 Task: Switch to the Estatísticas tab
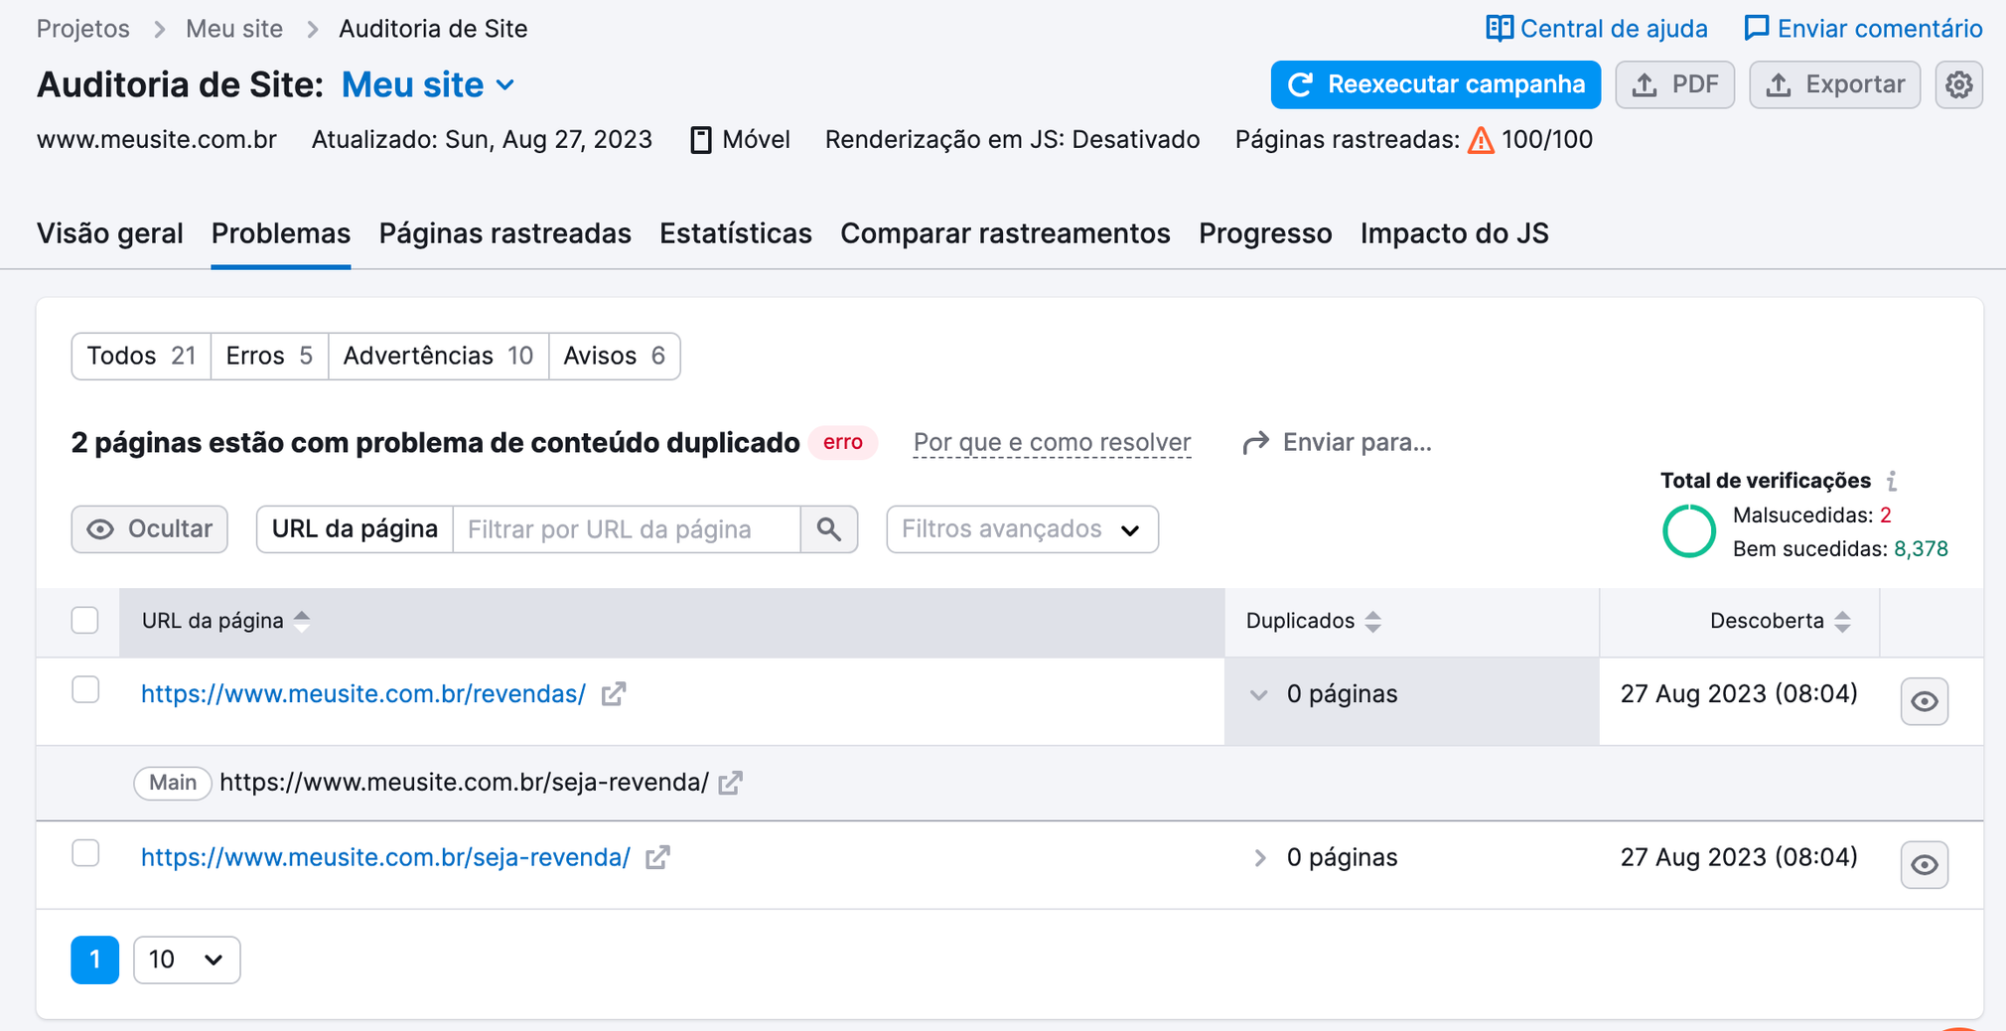pos(735,233)
